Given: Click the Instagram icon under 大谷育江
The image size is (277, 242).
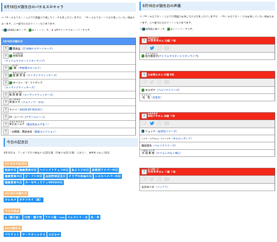Looking at the screenshot, I should pyautogui.click(x=159, y=82).
